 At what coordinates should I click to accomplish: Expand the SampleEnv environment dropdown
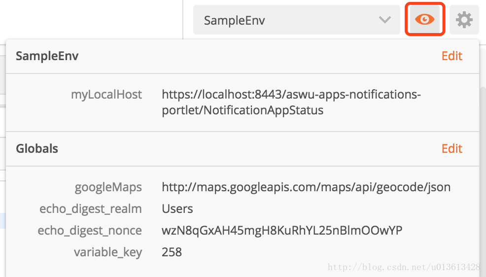coord(296,20)
